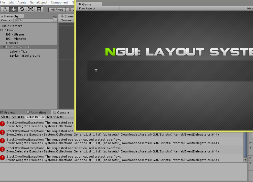Screen dimensions: 253x182
Task: Select the first StackOverflowException console entry
Action: [x=37, y=124]
